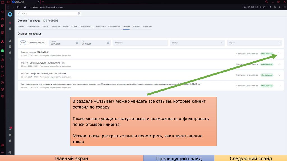
Task: Switch to the «Маркетинг» tab
Action: coord(147,27)
